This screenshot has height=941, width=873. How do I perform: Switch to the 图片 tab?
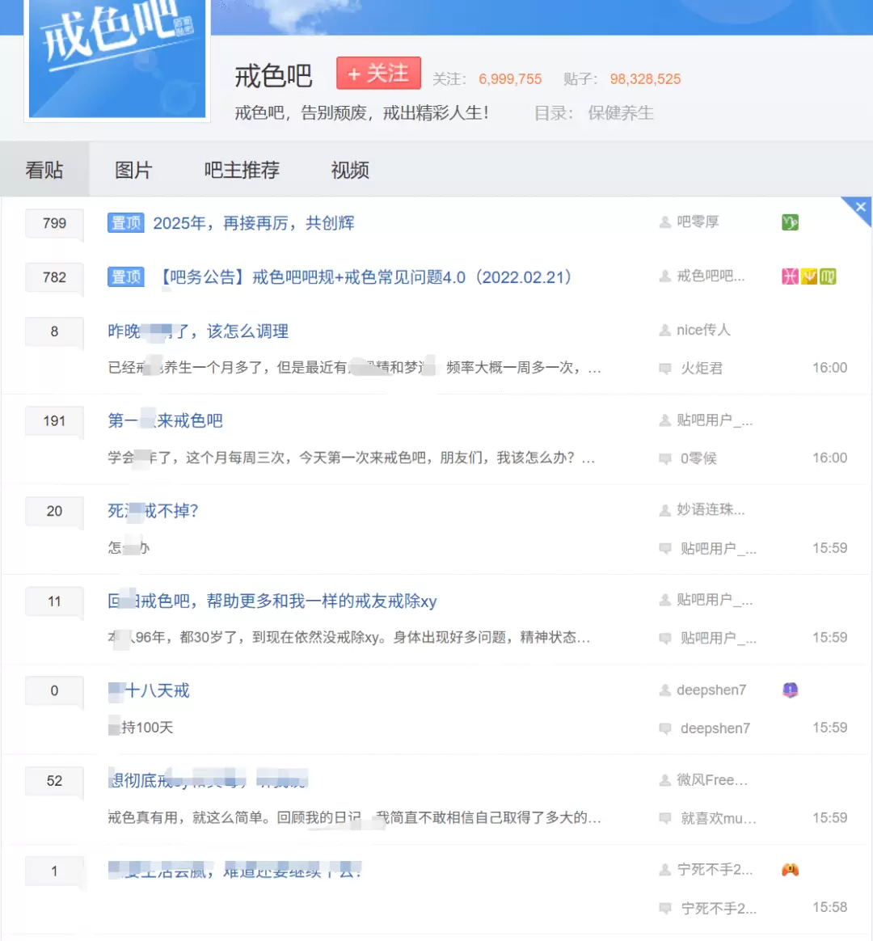click(132, 170)
